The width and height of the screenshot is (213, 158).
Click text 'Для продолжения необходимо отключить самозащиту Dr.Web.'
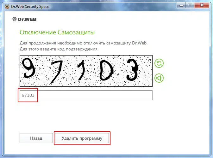[84, 43]
